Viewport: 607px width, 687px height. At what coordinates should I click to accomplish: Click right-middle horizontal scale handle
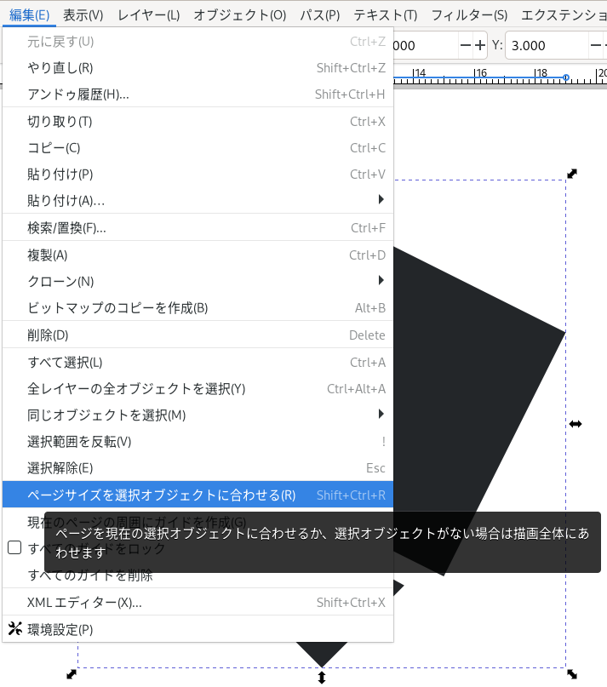click(x=576, y=424)
